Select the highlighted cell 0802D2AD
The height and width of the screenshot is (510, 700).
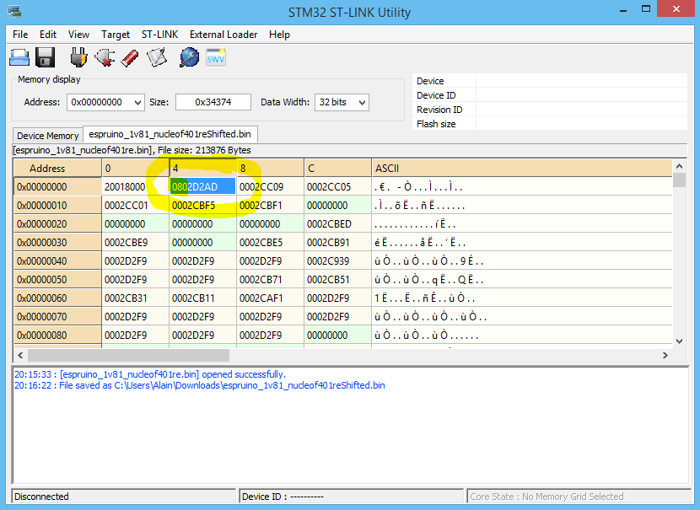click(202, 187)
